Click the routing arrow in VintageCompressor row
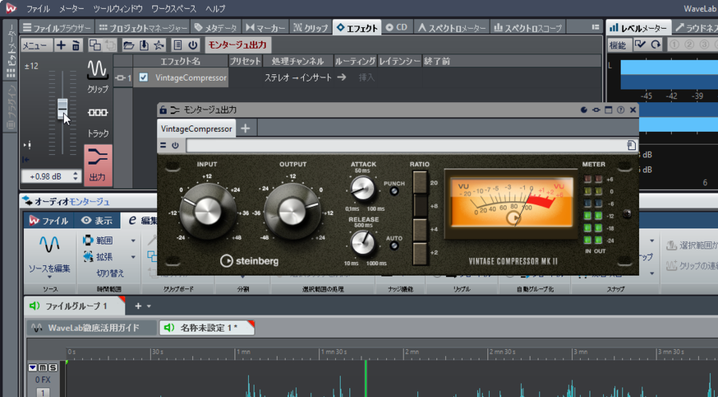718x397 pixels. 341,77
